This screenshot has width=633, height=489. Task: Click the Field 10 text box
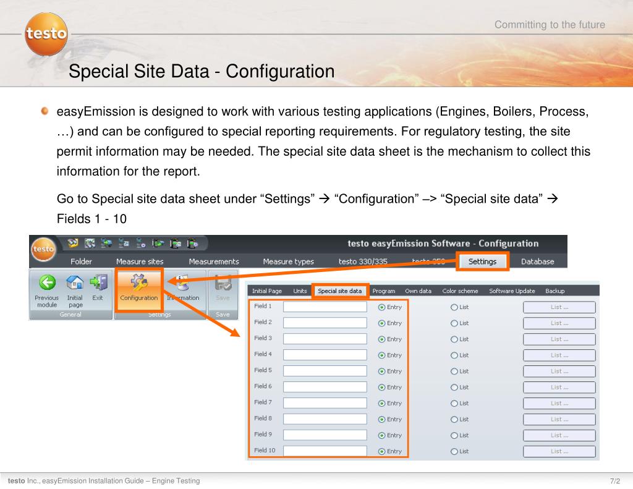coord(325,451)
